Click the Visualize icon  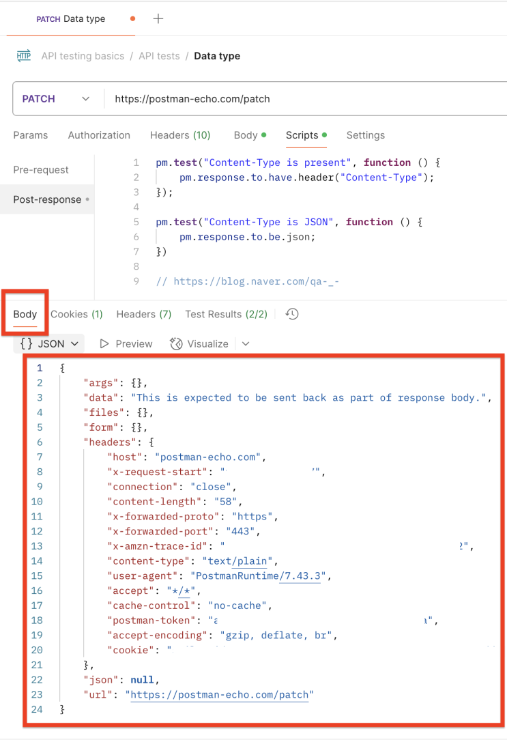tap(176, 344)
